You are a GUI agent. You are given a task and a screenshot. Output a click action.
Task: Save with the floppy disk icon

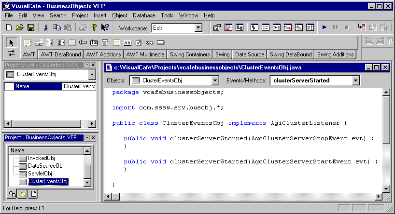(x=31, y=27)
